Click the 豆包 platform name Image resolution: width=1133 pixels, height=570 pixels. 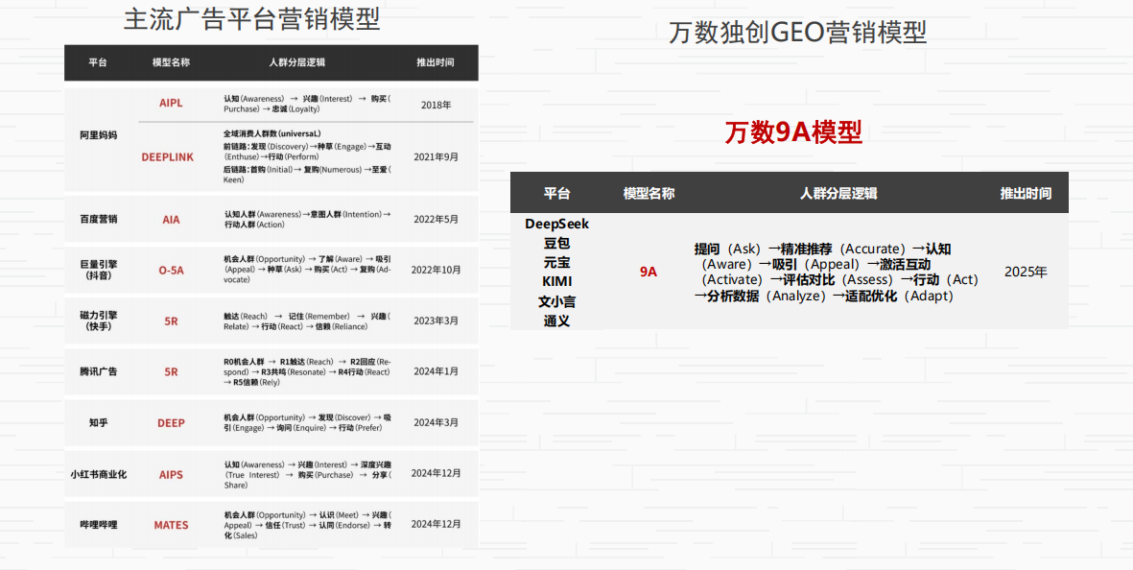click(x=557, y=244)
